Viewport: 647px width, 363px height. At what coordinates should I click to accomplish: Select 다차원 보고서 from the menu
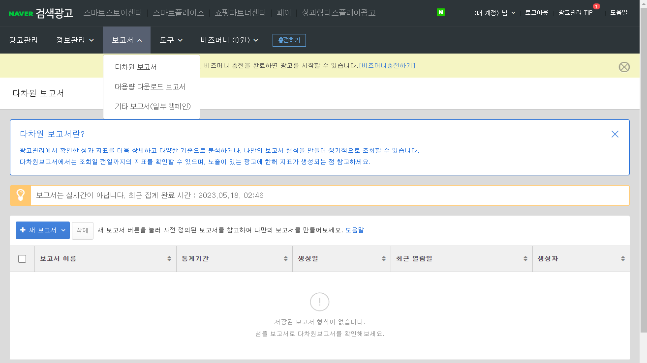tap(136, 67)
